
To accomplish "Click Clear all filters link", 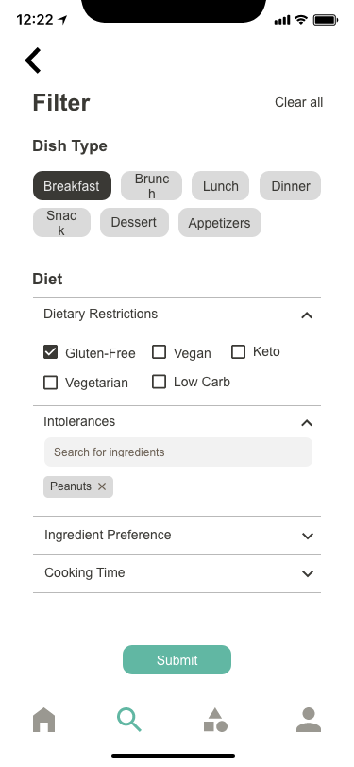I will coord(298,102).
